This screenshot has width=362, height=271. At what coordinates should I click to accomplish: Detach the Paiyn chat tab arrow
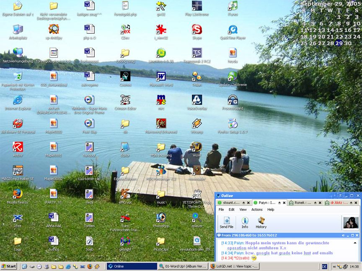tap(279, 203)
